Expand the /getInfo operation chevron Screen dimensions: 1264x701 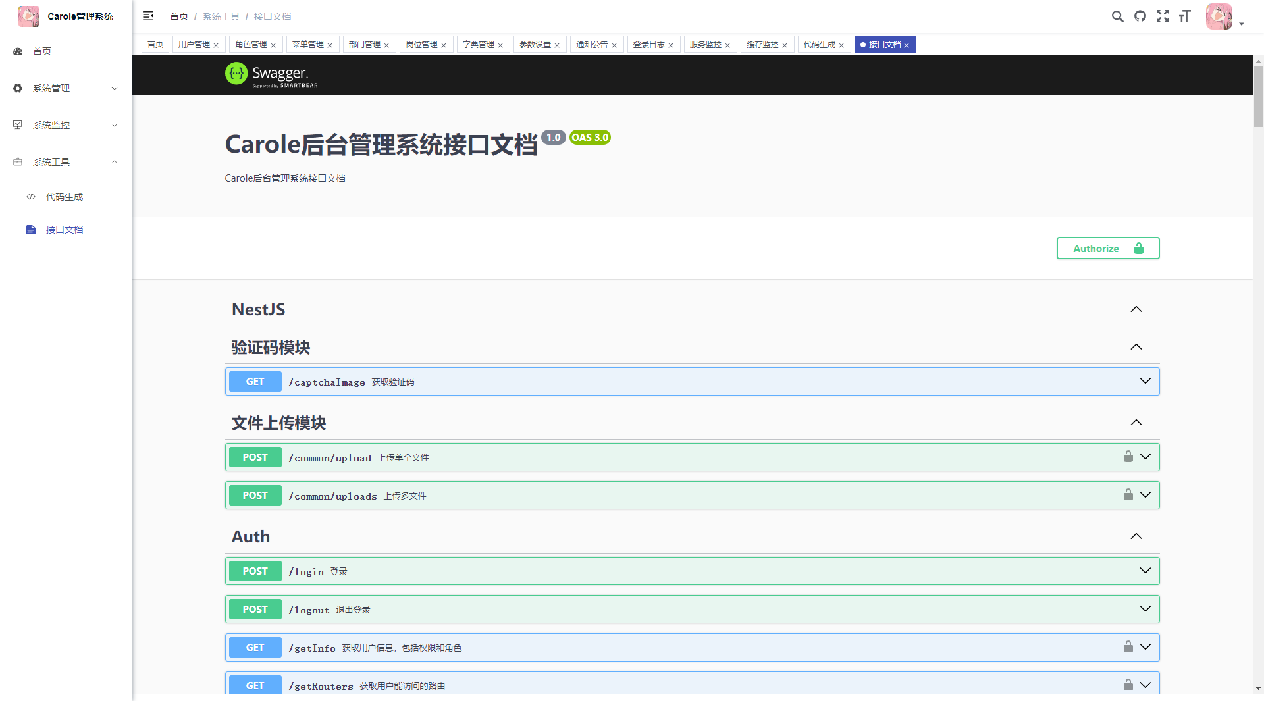(1145, 647)
